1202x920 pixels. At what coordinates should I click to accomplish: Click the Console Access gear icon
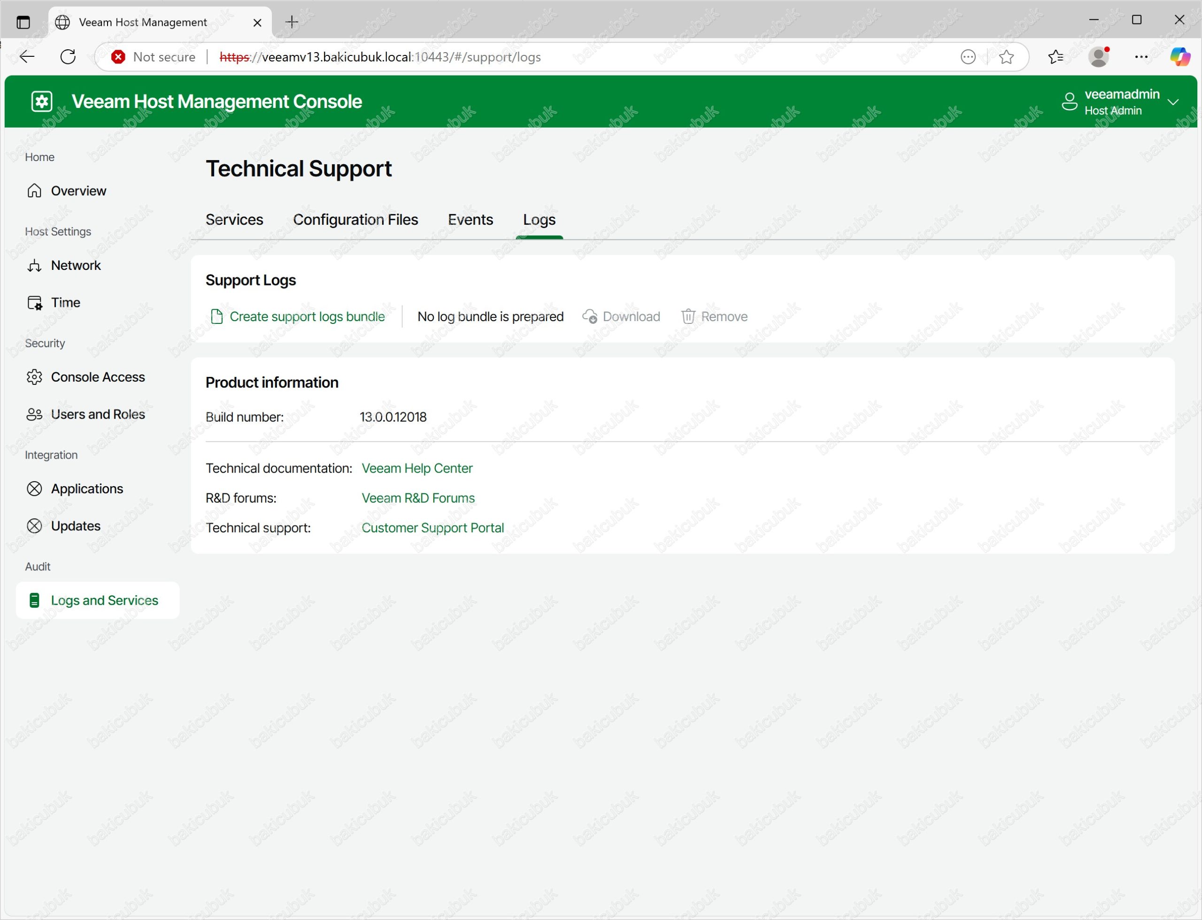coord(35,377)
